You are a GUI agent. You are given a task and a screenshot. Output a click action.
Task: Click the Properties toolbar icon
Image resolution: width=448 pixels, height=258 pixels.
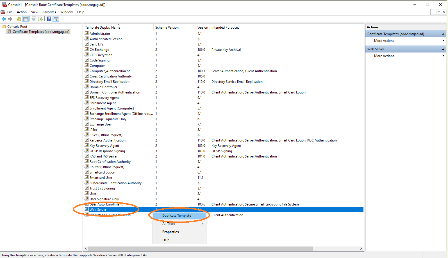pyautogui.click(x=34, y=19)
